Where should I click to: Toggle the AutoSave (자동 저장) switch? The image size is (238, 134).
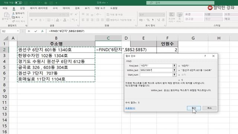pyautogui.click(x=18, y=3)
